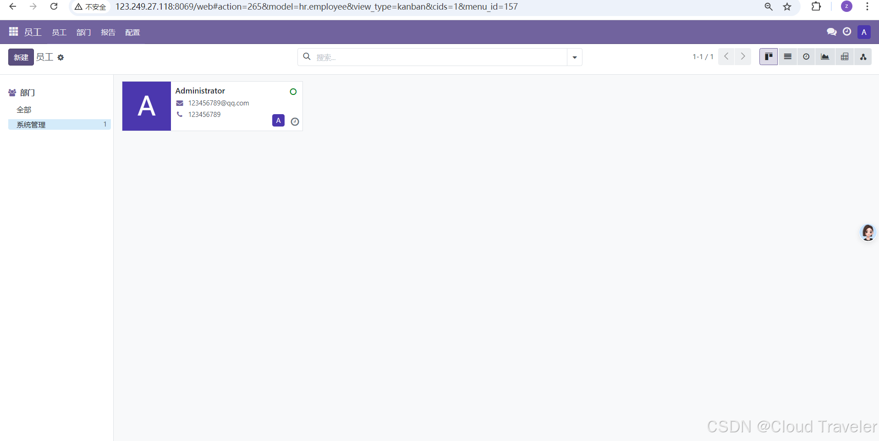Open the 员工 app title menu

coord(33,32)
